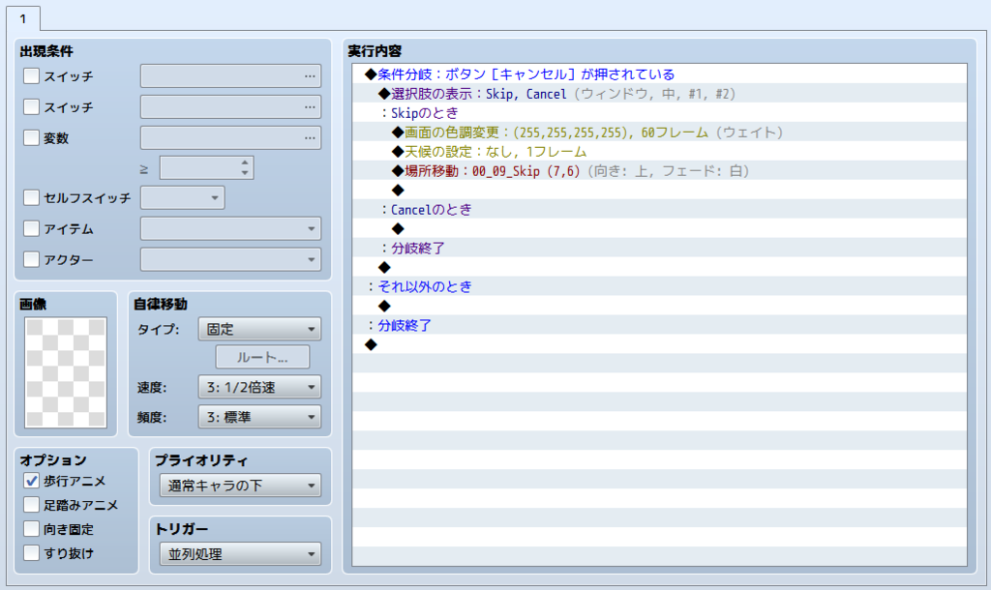
Task: Open first スイッチ selector ellipsis field
Action: [x=230, y=75]
